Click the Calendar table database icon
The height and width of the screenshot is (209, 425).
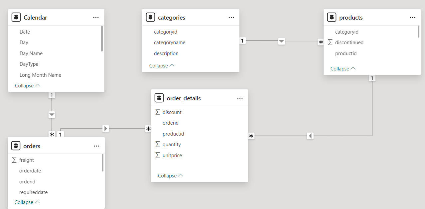point(16,17)
